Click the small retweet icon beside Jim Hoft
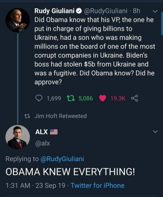 (27, 116)
